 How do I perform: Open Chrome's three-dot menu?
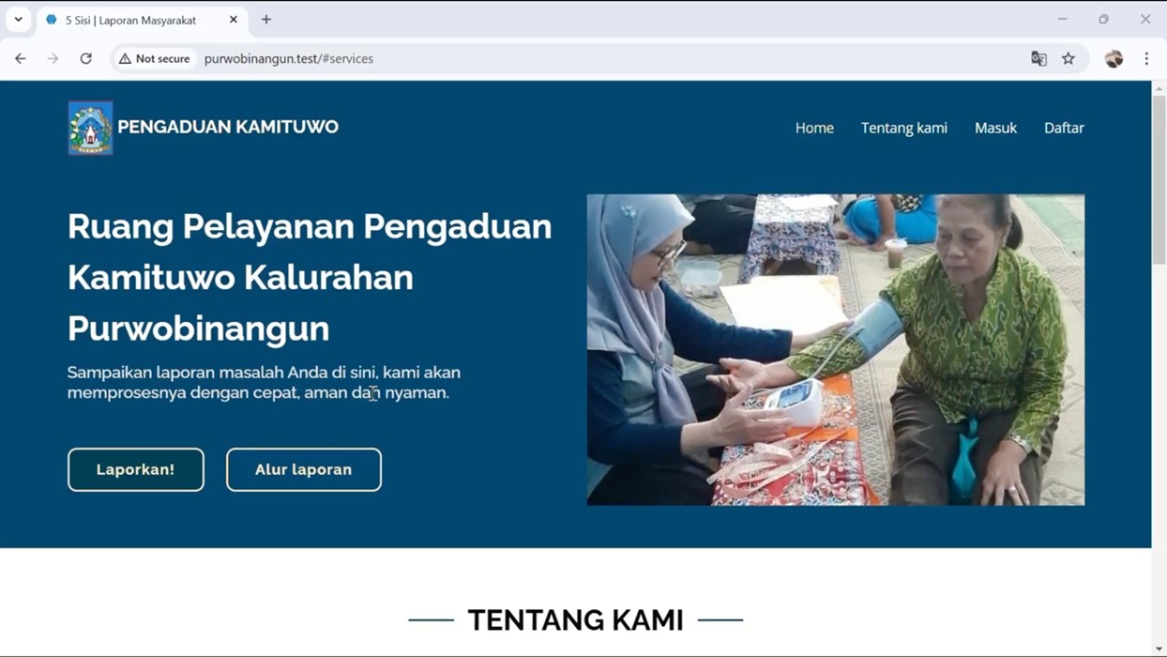click(x=1146, y=58)
